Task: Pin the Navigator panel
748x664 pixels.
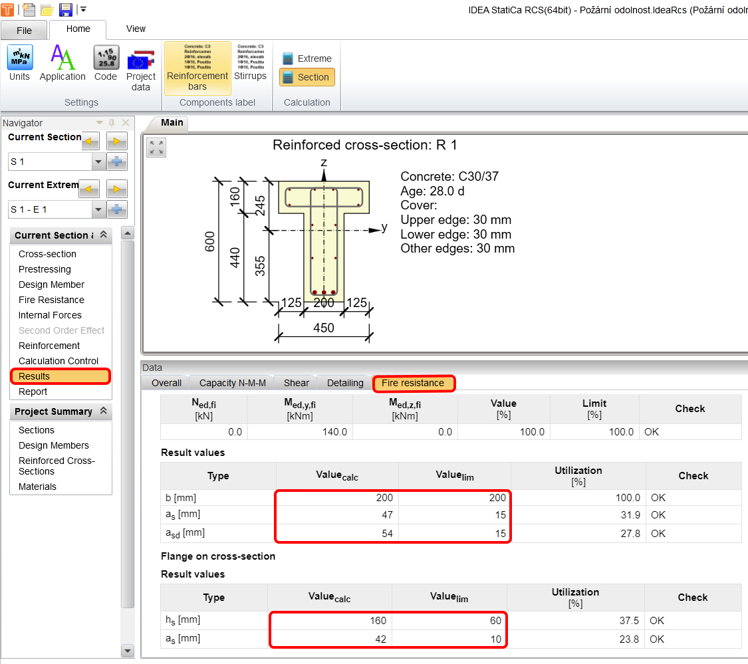Action: click(x=112, y=122)
